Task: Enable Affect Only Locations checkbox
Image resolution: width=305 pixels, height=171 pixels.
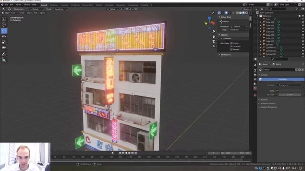Action: 231,47
